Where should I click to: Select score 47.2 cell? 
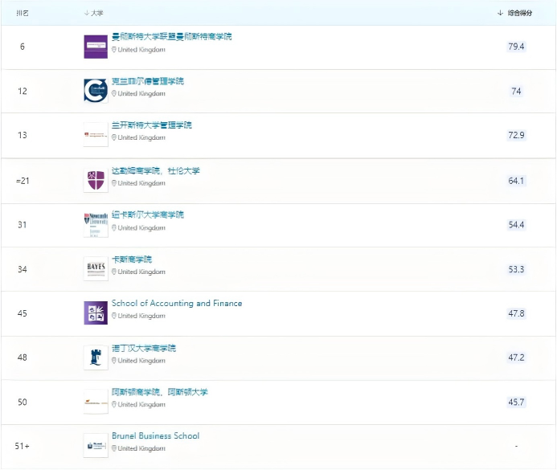pos(516,358)
